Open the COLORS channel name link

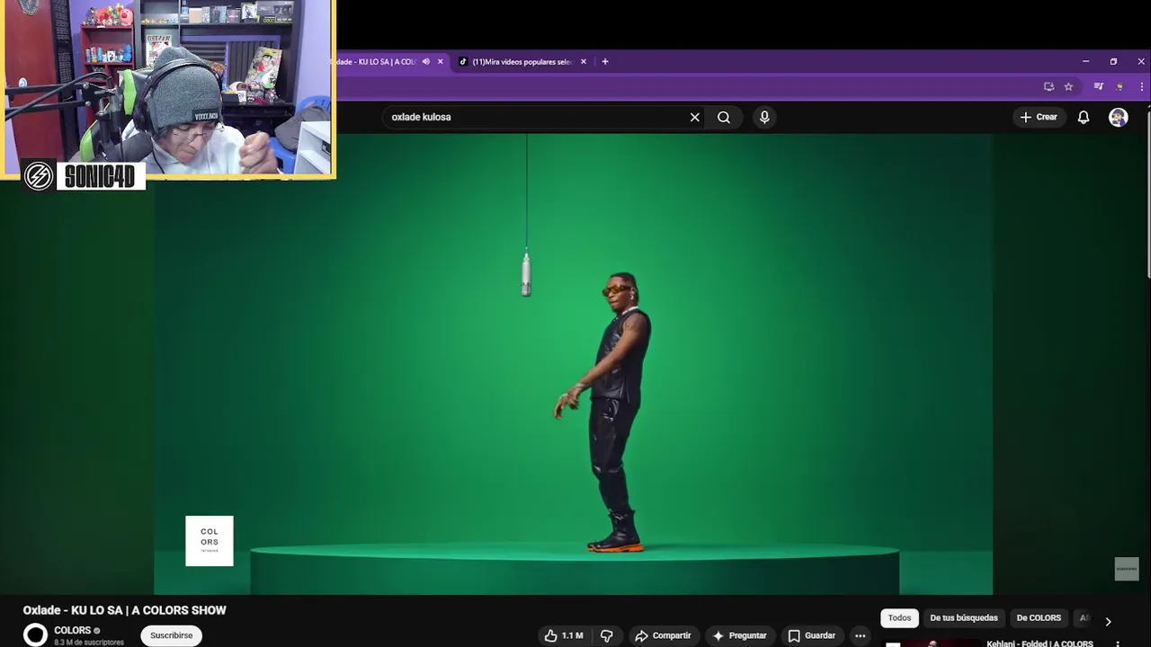(72, 630)
